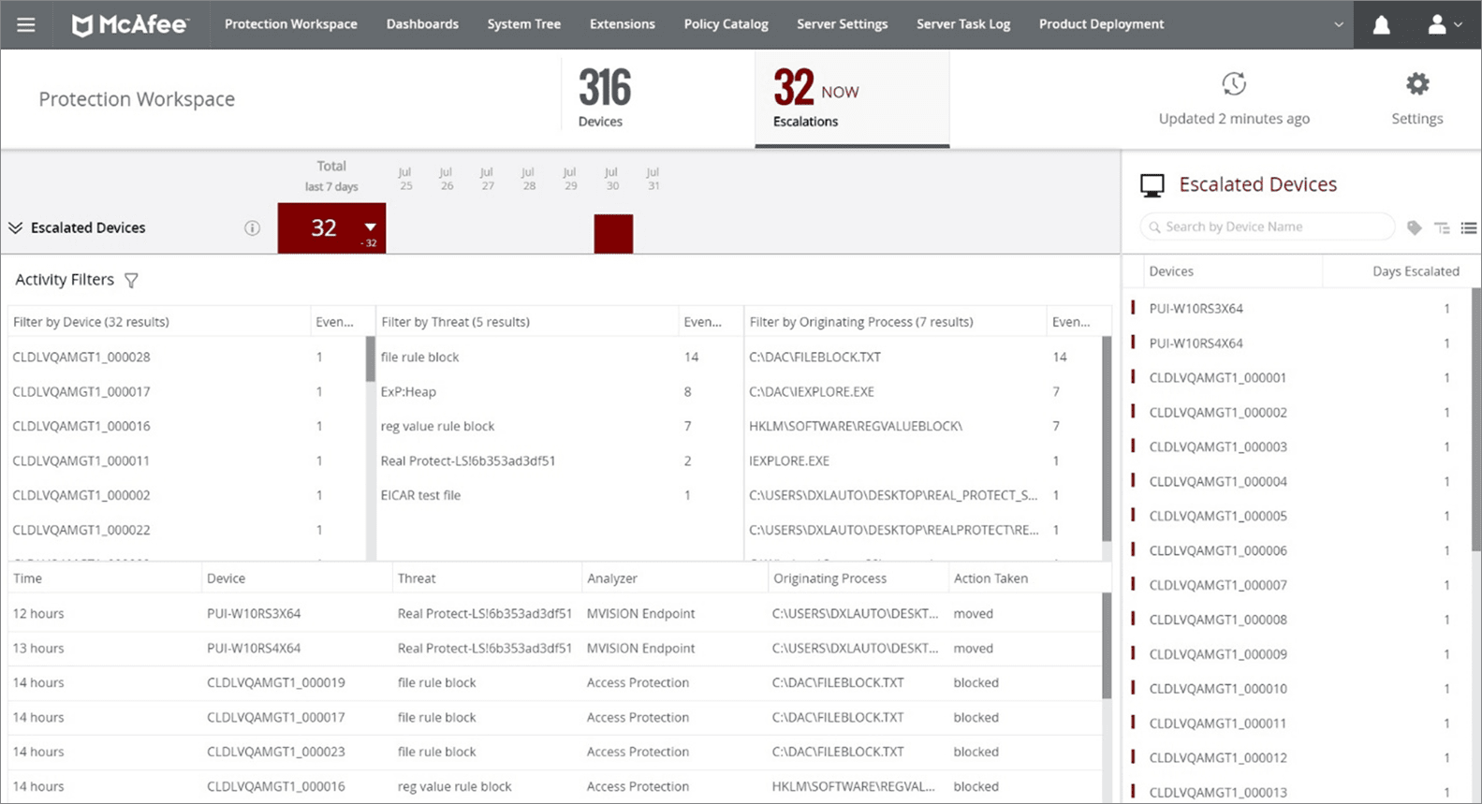The image size is (1482, 804).
Task: Filter by threat file rule block
Action: (419, 357)
